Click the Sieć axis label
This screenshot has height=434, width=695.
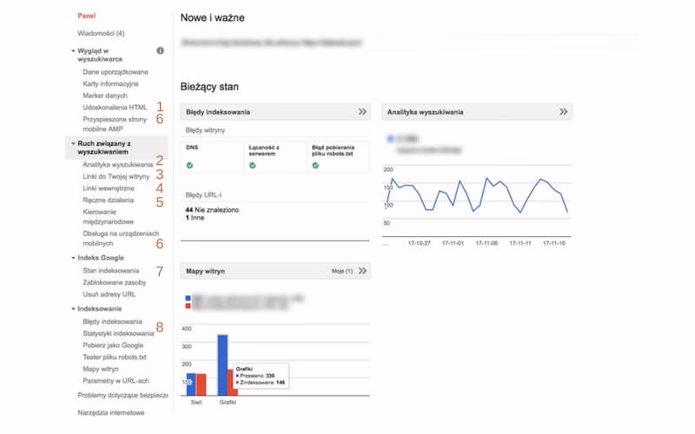pyautogui.click(x=196, y=403)
